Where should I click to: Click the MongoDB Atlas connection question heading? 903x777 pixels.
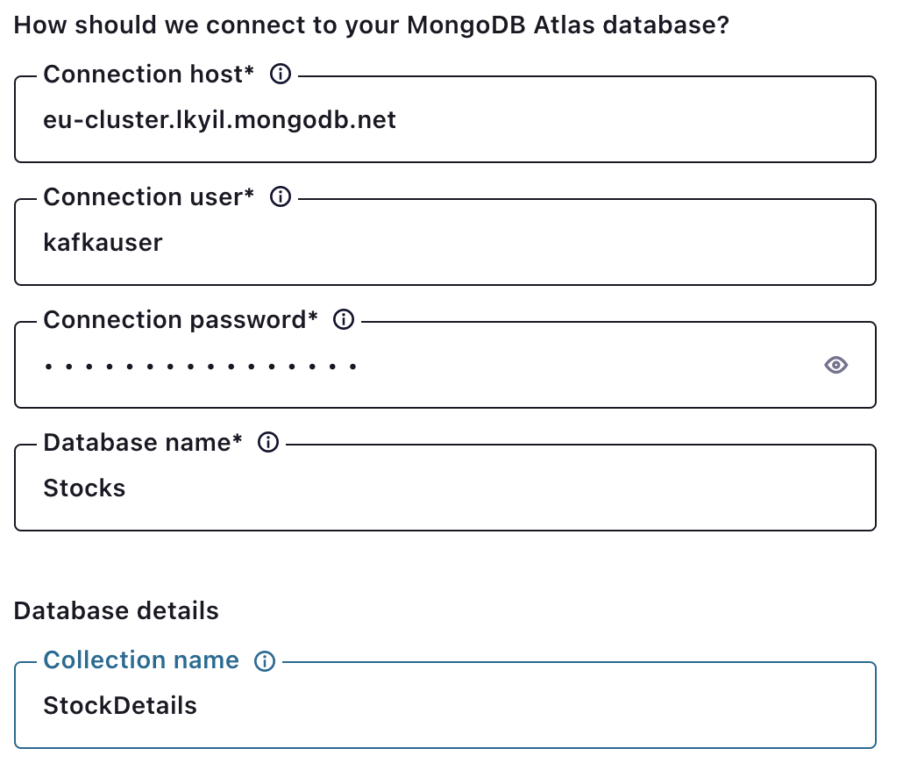pos(372,25)
